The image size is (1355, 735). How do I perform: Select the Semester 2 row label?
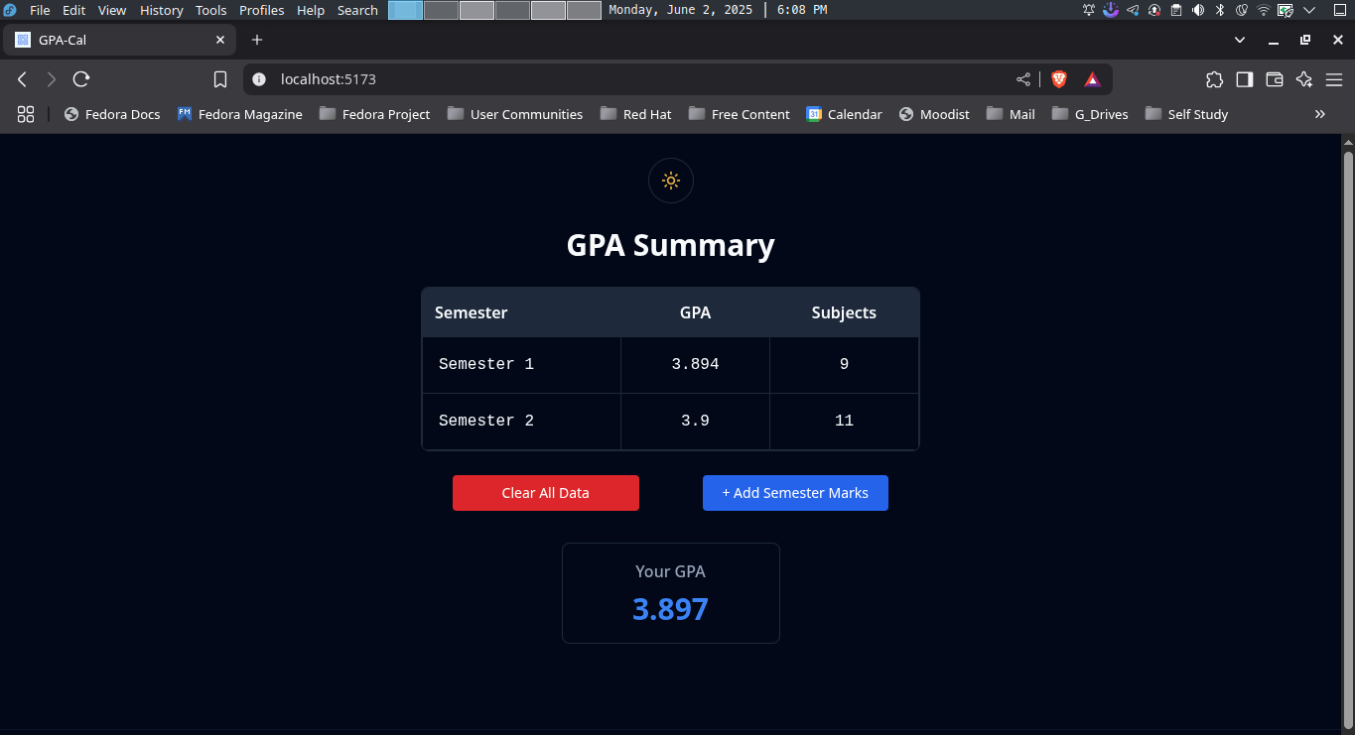click(x=486, y=421)
